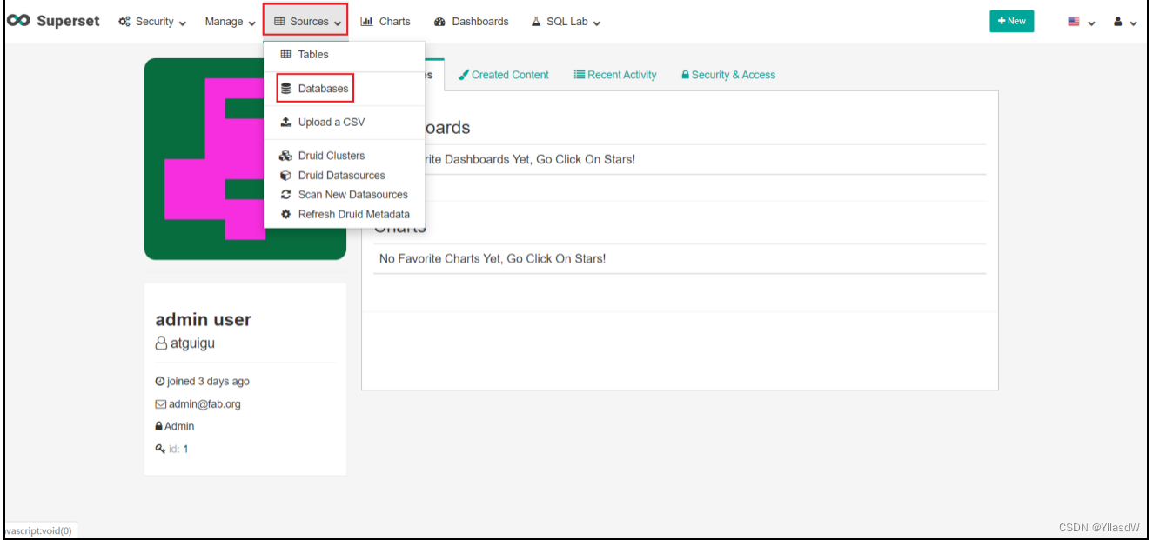Choose Databases in the Sources menu
The width and height of the screenshot is (1153, 540).
coord(315,88)
